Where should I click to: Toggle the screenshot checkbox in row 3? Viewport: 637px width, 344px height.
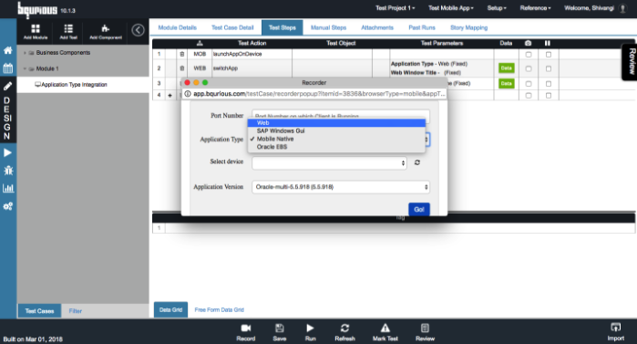click(529, 84)
